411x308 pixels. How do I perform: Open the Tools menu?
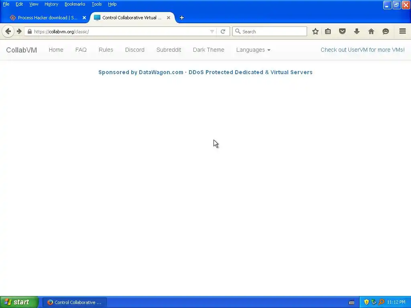(97, 4)
